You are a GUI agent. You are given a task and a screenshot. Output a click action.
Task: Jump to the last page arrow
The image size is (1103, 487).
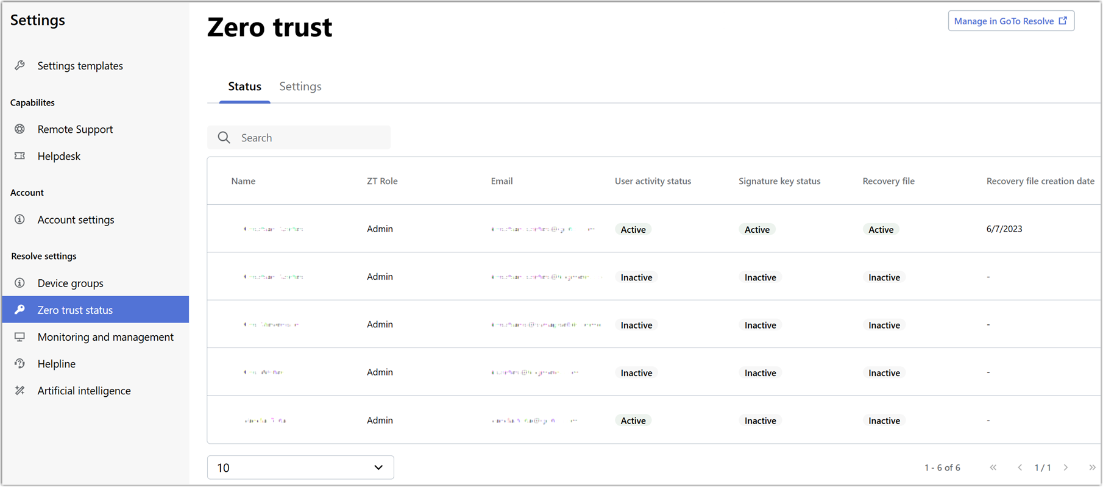coord(1092,467)
